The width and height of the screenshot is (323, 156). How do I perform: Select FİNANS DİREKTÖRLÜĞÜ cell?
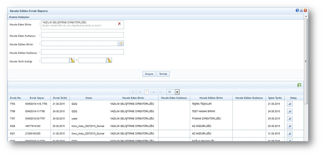point(206,119)
